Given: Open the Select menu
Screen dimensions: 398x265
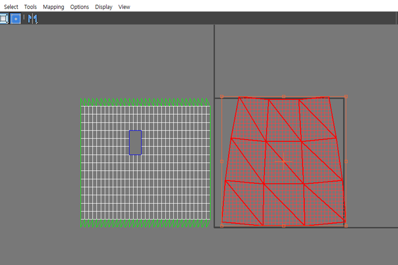Looking at the screenshot, I should 11,7.
